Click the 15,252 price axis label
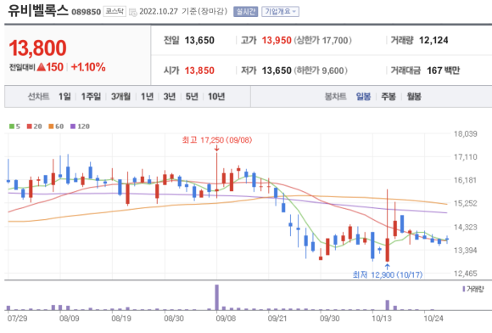 [x=466, y=203]
